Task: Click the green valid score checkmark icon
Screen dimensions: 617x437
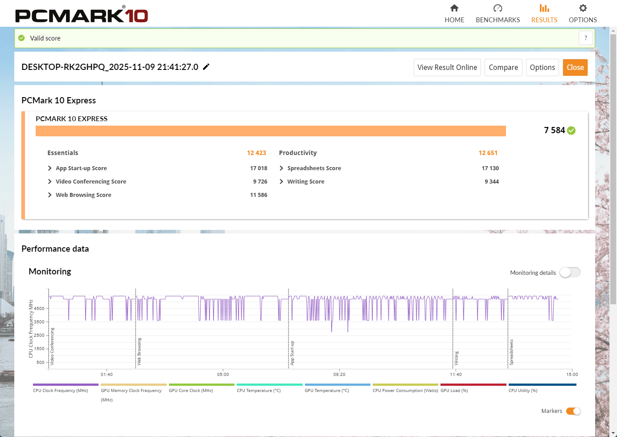Action: [x=21, y=38]
